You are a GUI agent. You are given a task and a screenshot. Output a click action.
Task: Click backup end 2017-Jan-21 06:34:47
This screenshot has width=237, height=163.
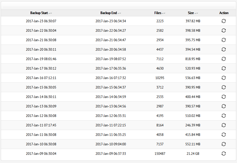111,40
